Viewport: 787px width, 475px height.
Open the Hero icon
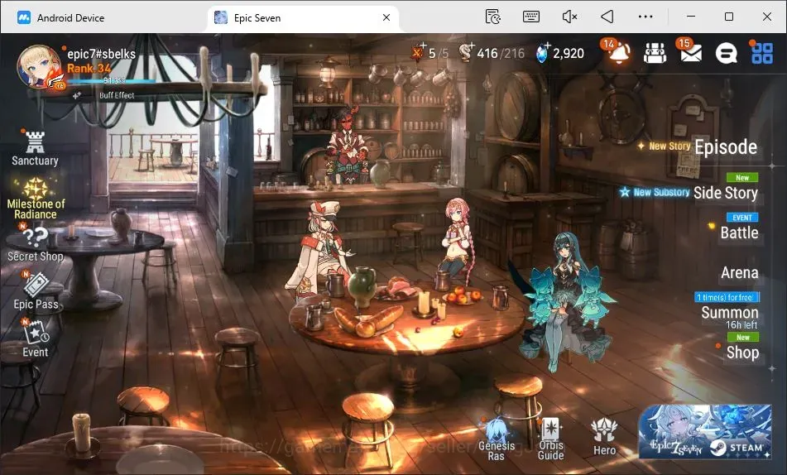click(x=604, y=437)
